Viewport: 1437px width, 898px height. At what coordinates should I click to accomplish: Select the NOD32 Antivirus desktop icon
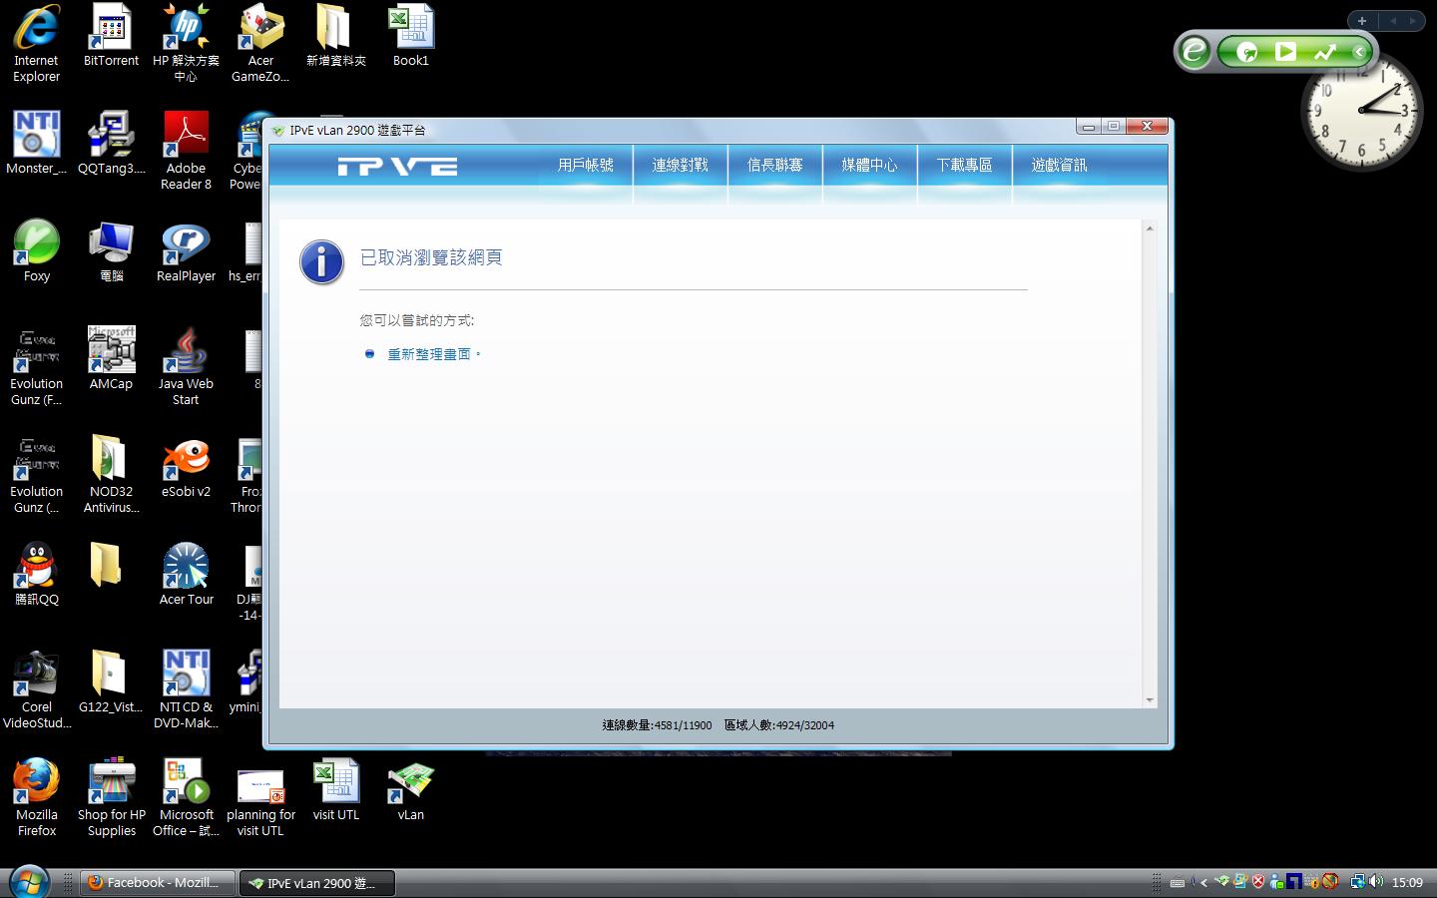(x=111, y=475)
